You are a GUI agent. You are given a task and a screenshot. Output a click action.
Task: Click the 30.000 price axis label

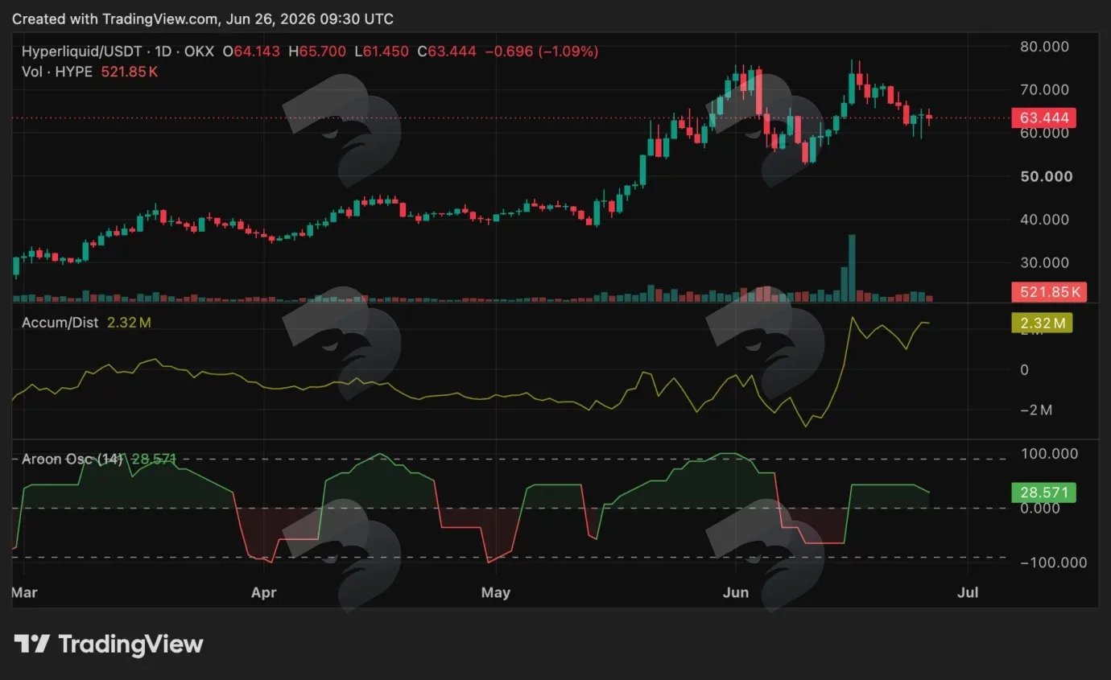coord(1044,262)
